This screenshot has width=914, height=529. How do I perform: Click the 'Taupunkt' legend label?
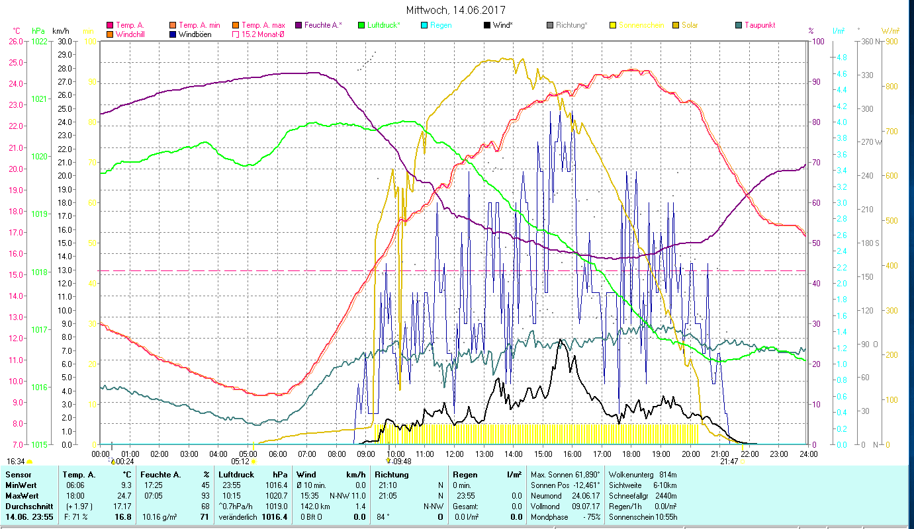(760, 25)
